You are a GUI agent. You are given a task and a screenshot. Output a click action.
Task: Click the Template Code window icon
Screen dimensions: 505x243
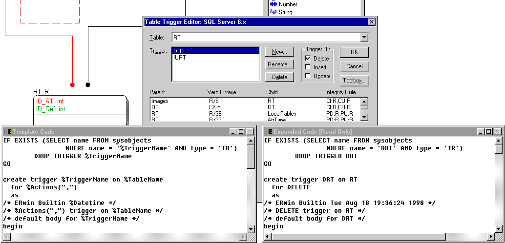pos(7,132)
